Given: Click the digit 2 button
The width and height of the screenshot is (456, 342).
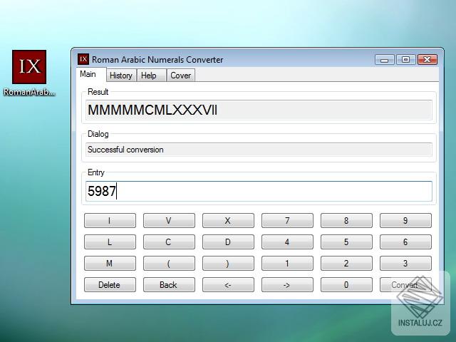Looking at the screenshot, I should point(346,263).
